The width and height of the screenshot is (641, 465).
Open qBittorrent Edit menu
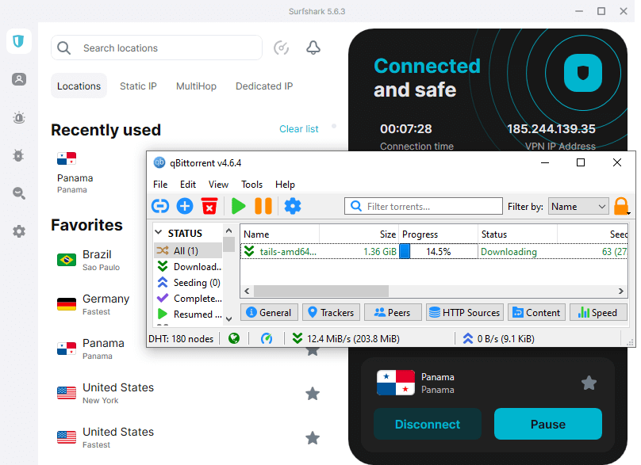(188, 185)
